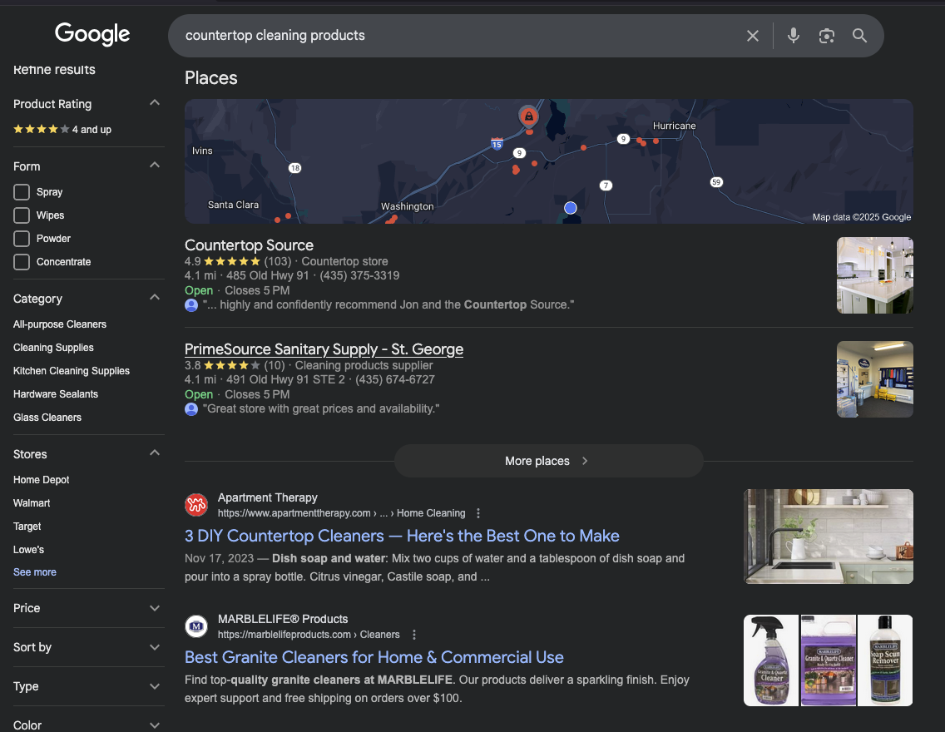Image resolution: width=945 pixels, height=732 pixels.
Task: Click the Google logo
Action: 92,34
